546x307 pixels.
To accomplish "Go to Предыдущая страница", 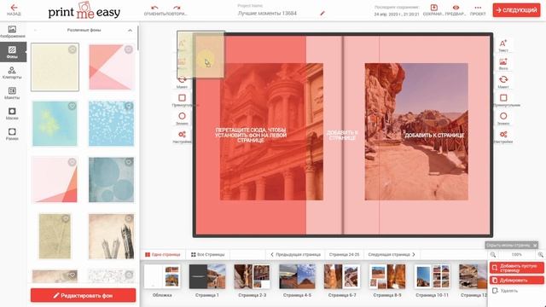I will point(295,254).
